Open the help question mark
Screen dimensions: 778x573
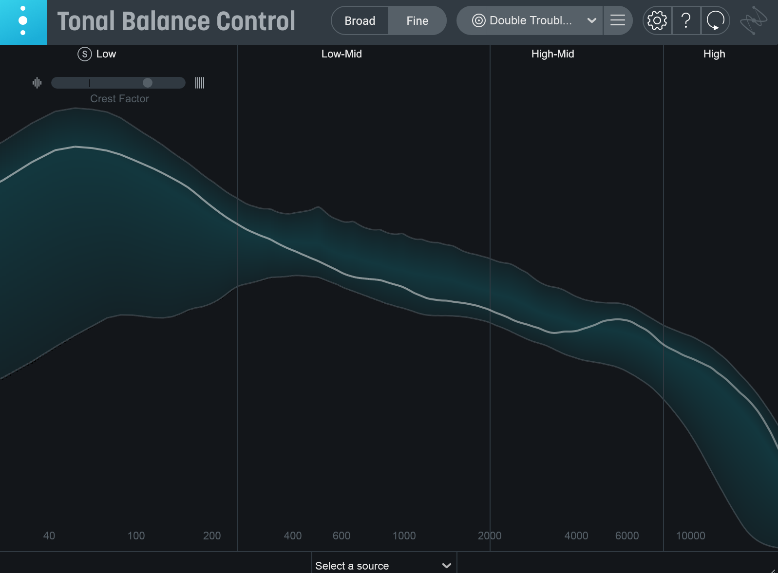coord(686,20)
